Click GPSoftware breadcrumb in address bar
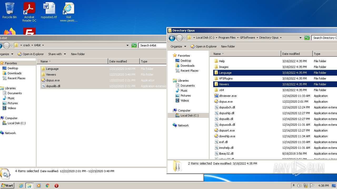The image size is (337, 189). click(247, 38)
